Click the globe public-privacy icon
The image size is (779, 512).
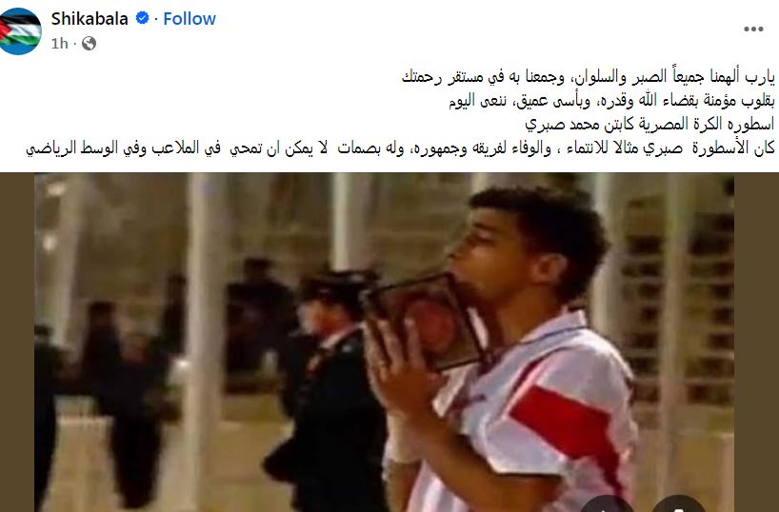click(89, 44)
